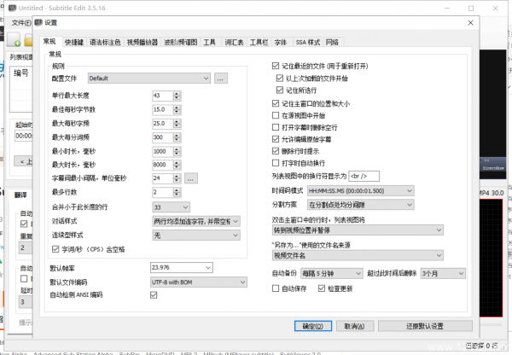Click the 确定 button
The height and width of the screenshot is (355, 512).
tap(310, 325)
